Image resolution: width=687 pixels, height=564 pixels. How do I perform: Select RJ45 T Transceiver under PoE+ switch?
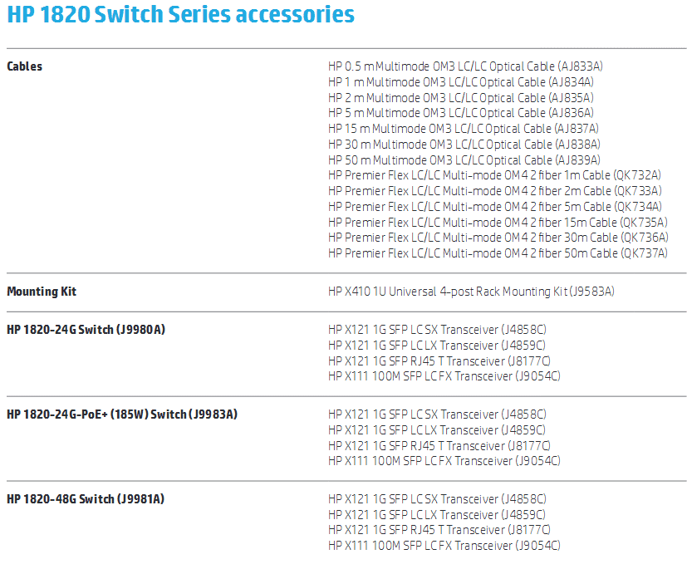[x=439, y=446]
